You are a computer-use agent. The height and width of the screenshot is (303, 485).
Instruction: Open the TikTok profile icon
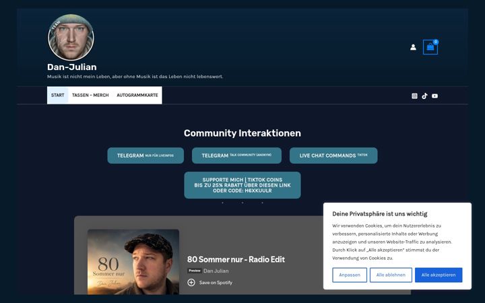424,96
